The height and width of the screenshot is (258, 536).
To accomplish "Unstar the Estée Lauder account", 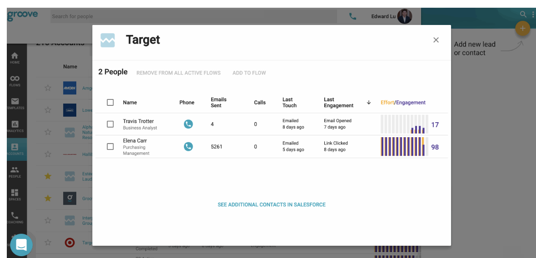I will (x=48, y=176).
